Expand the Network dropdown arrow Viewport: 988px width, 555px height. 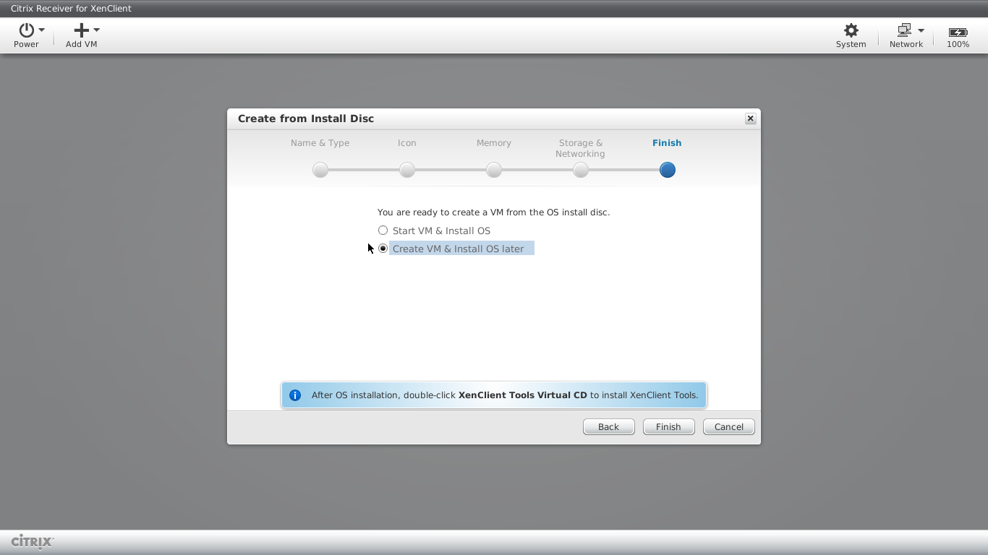[x=921, y=30]
